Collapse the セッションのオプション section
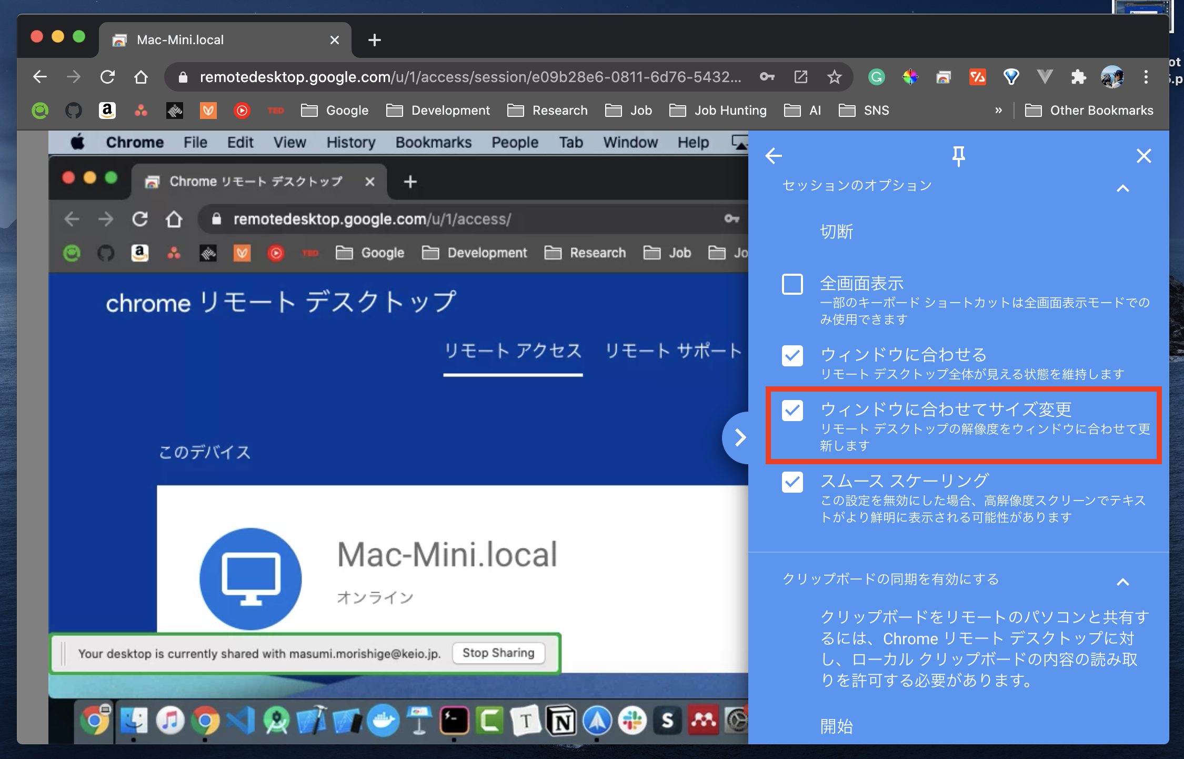This screenshot has width=1184, height=759. [1122, 188]
